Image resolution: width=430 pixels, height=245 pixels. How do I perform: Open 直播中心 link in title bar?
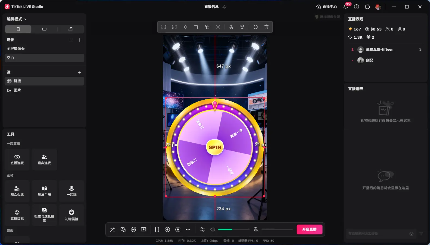pyautogui.click(x=327, y=7)
